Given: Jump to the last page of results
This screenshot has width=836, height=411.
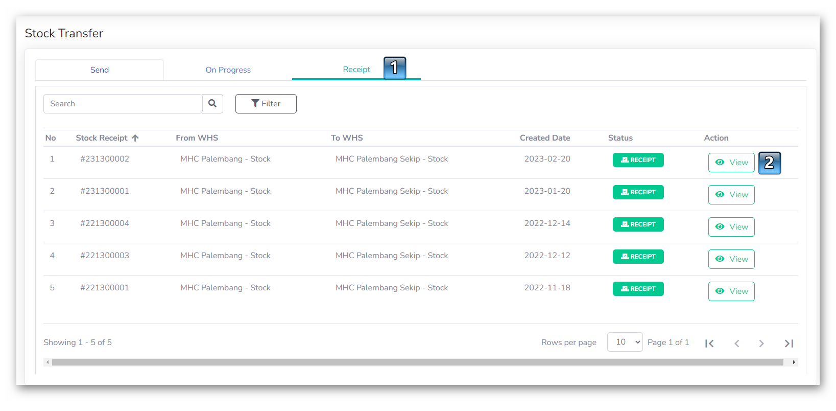Looking at the screenshot, I should tap(789, 344).
